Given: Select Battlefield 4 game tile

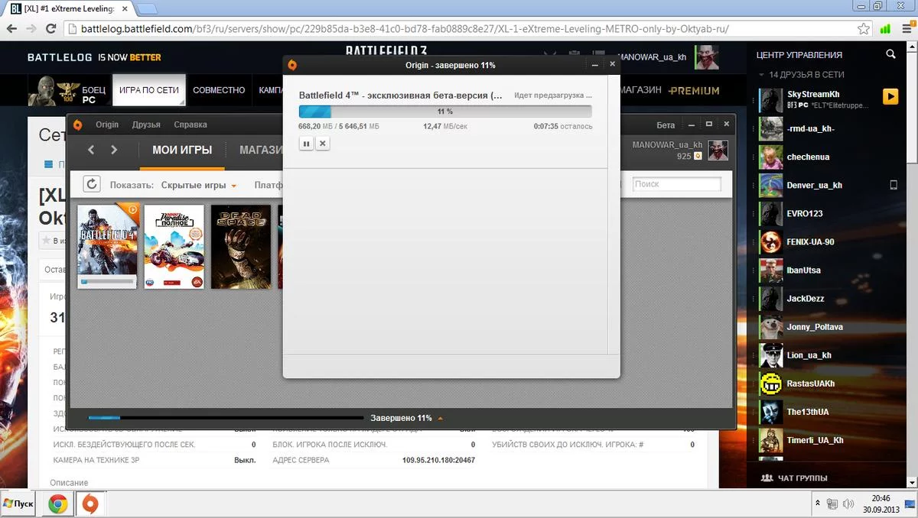Looking at the screenshot, I should (x=108, y=246).
